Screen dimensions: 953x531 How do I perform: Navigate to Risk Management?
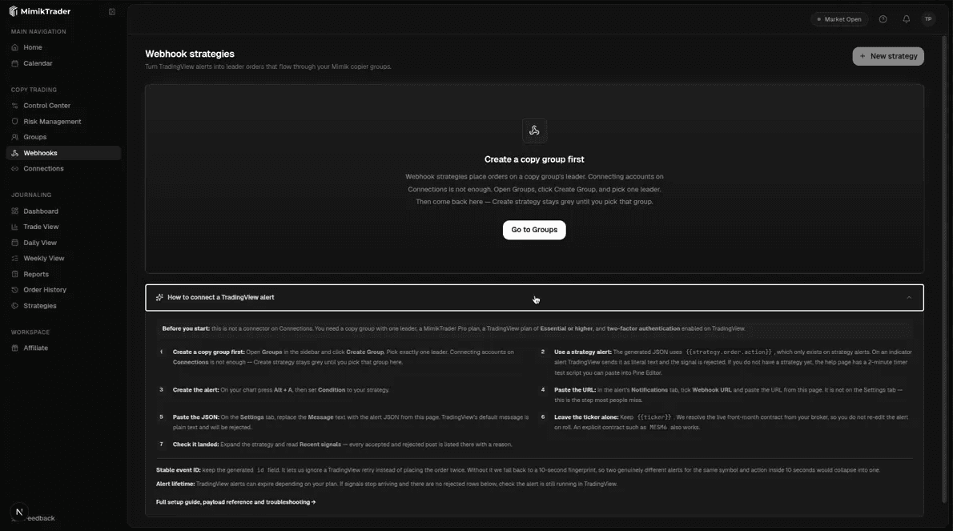64,122
